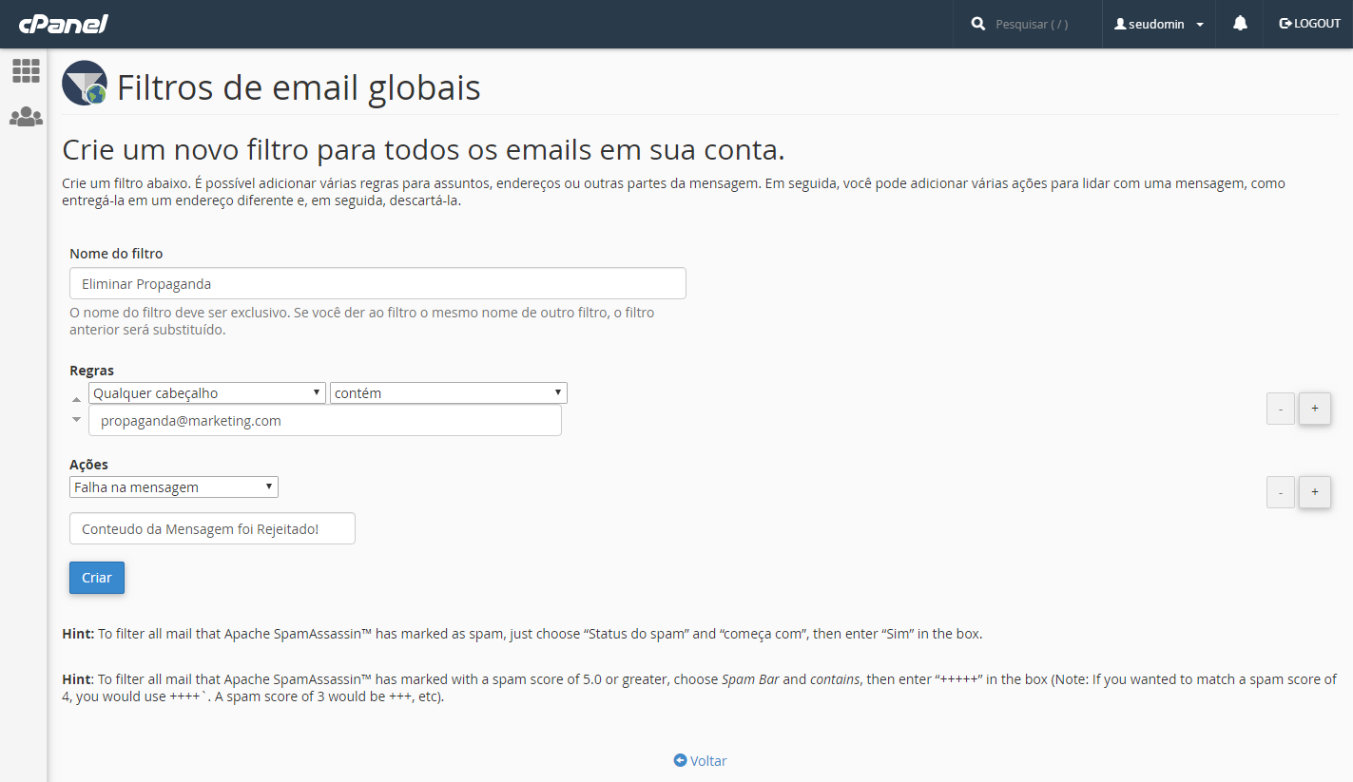Open the Falha na mensagem action dropdown

pos(174,487)
